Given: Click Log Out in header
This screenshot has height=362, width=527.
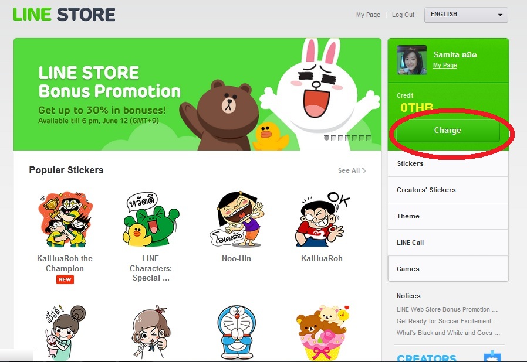Looking at the screenshot, I should (x=403, y=15).
